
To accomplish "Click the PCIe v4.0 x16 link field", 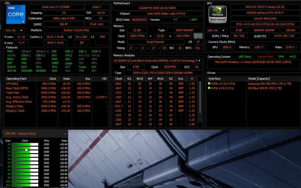I will pyautogui.click(x=265, y=24).
